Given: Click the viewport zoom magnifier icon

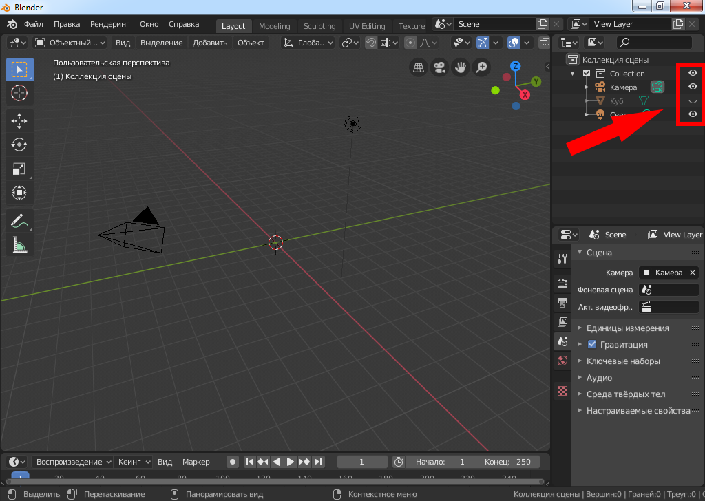Looking at the screenshot, I should 481,67.
